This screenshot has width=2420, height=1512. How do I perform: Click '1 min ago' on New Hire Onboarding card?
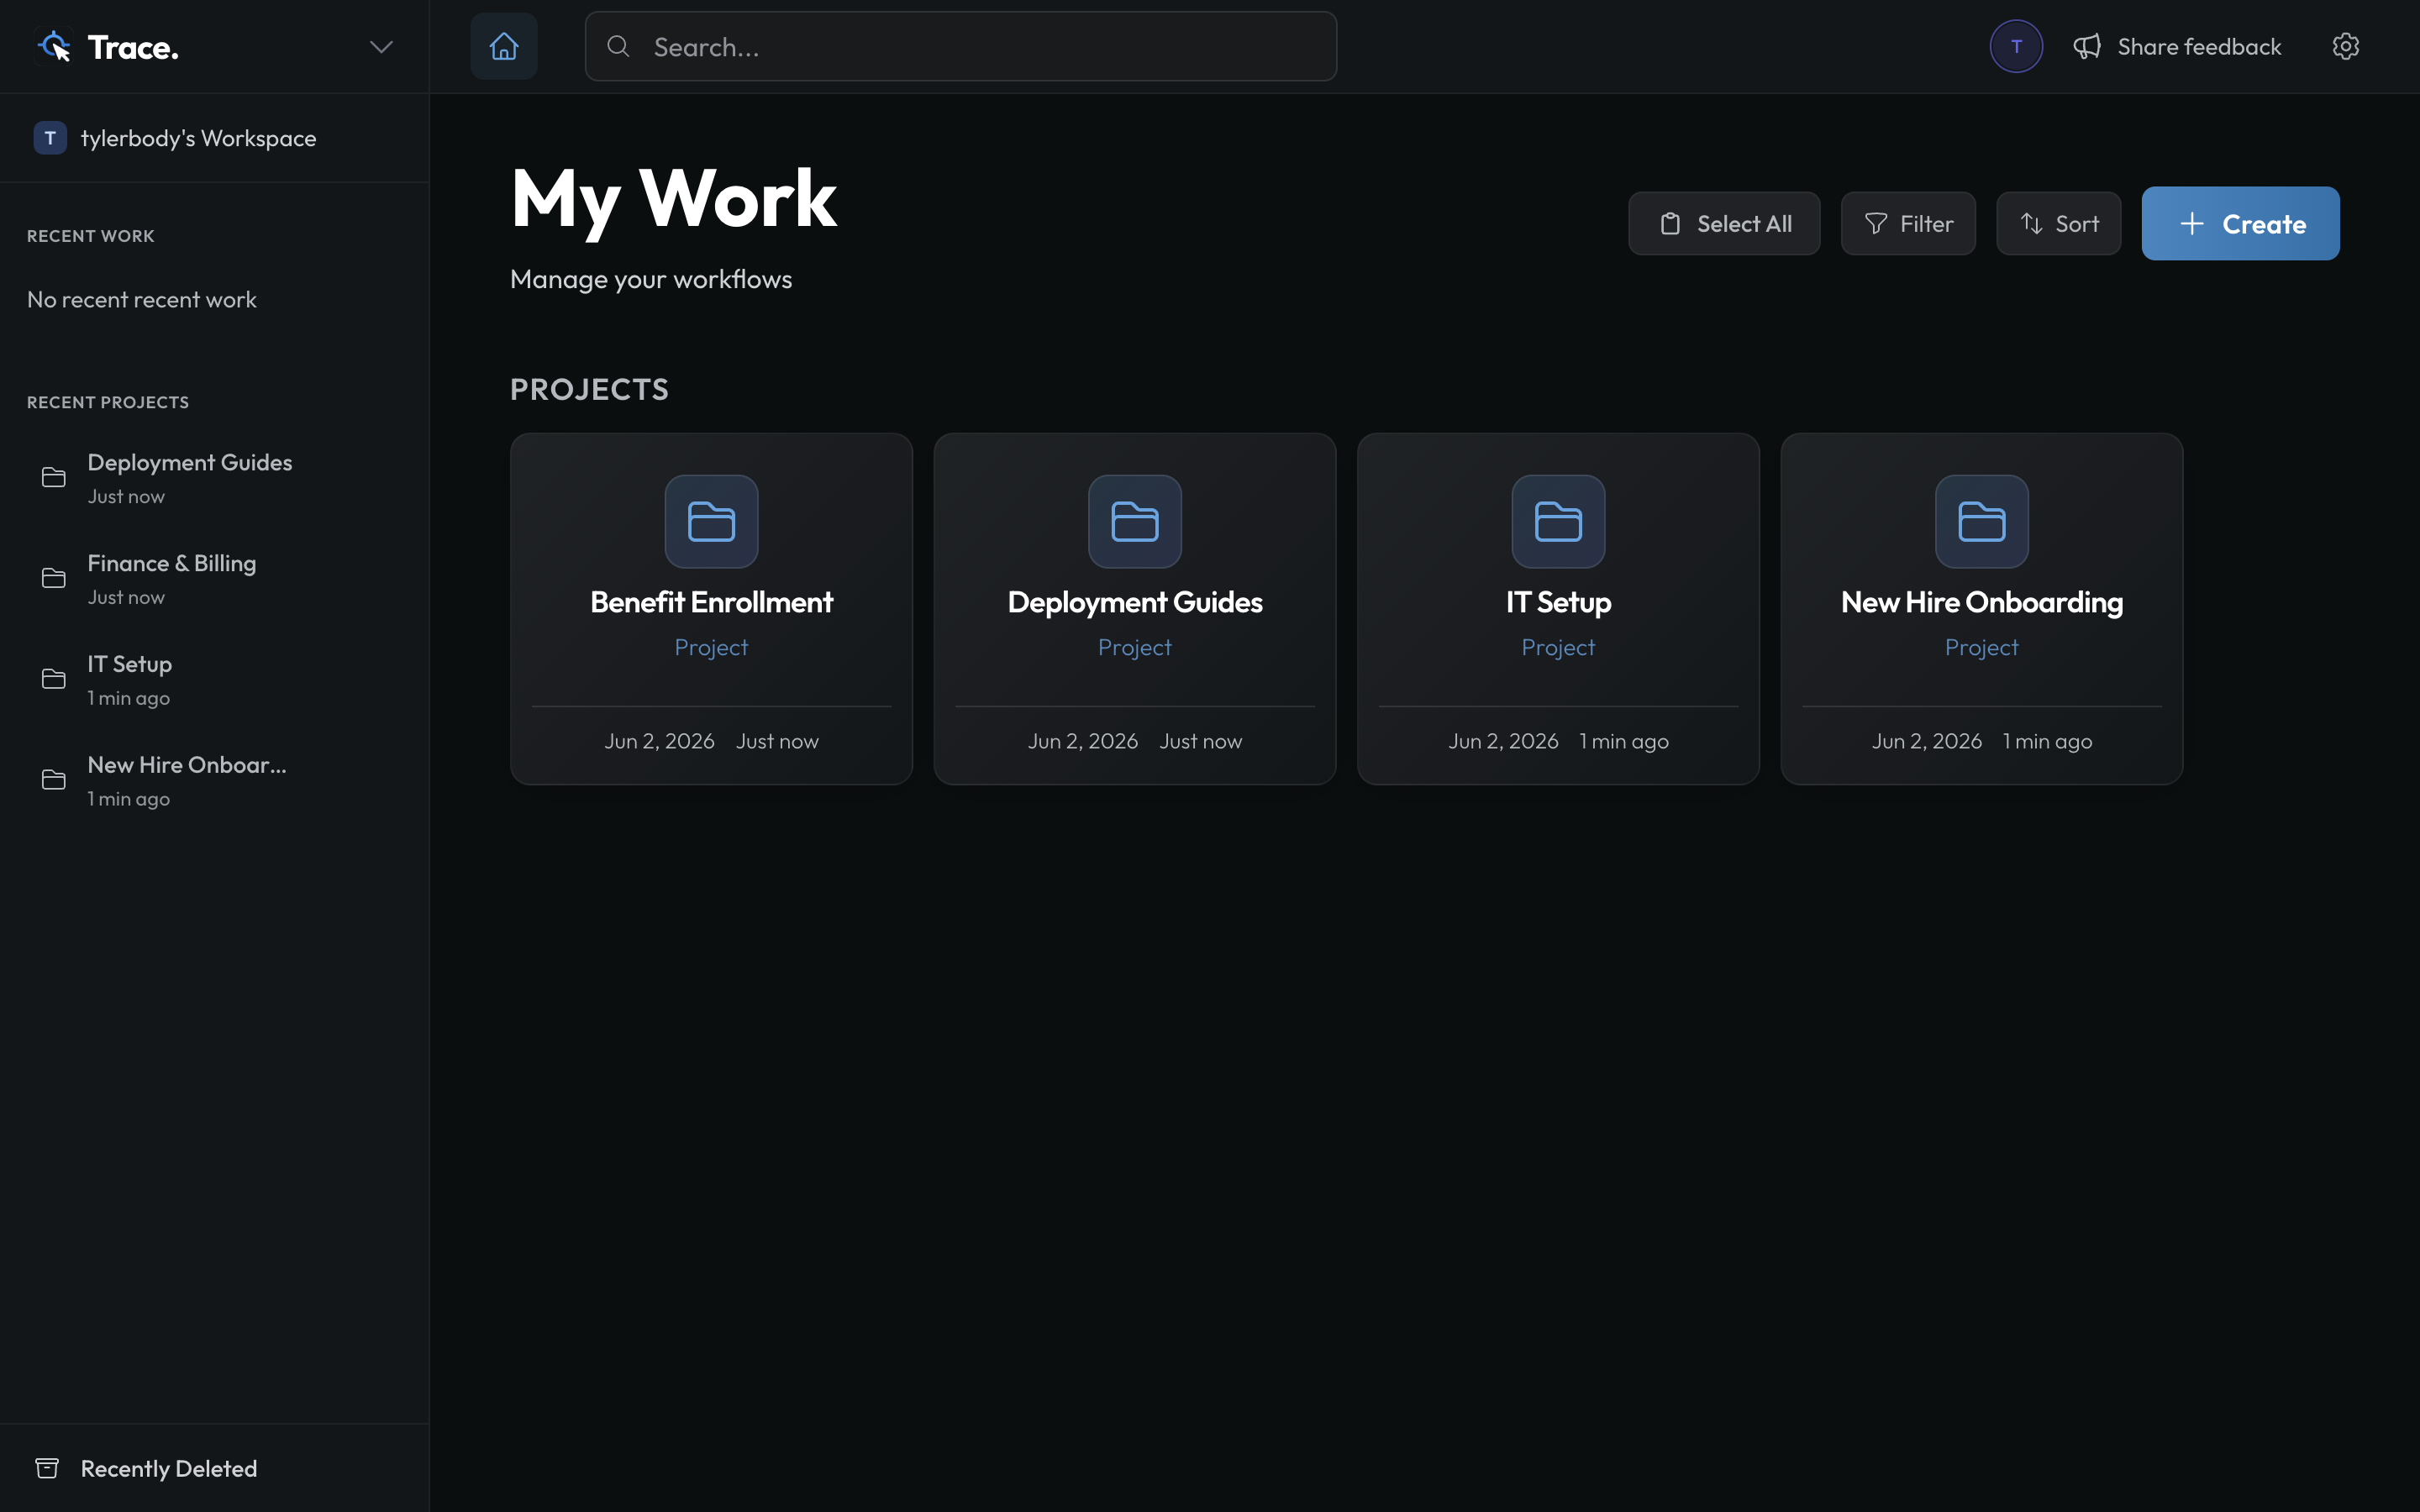click(2047, 741)
